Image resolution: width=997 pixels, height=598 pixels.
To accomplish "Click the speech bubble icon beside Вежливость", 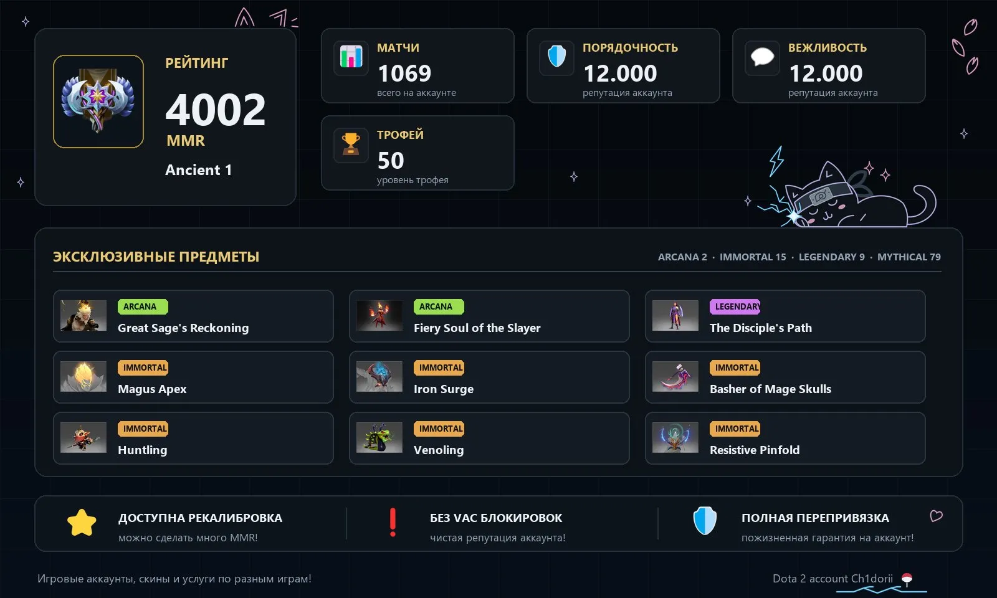I will 762,58.
